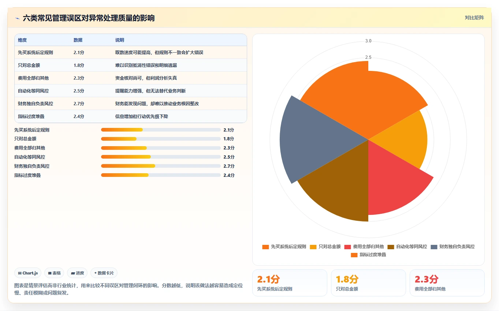This screenshot has width=499, height=311.
Task: Click the 财务独自负责风控 table row name
Action: 36,104
